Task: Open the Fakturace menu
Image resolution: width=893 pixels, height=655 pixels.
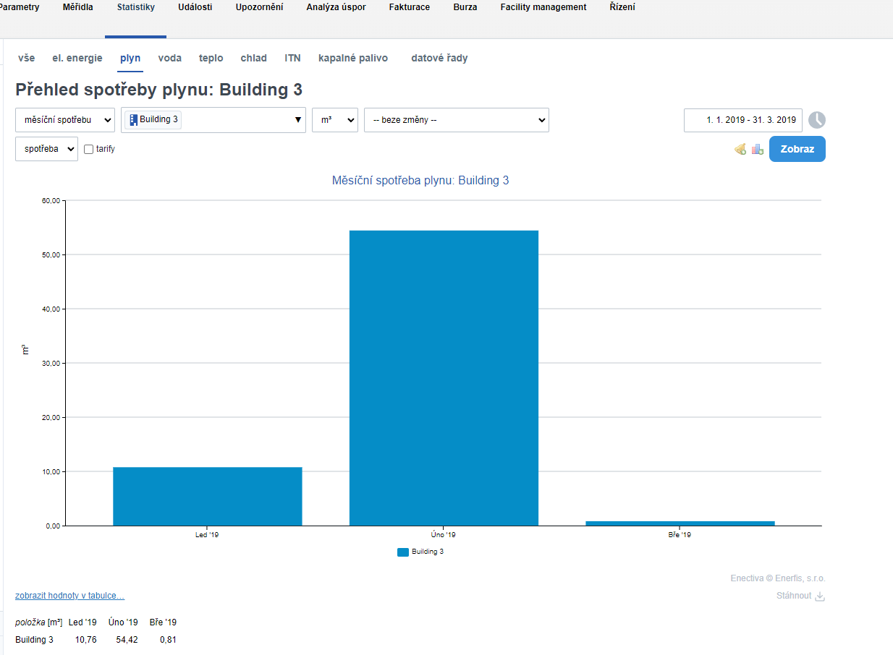Action: point(409,7)
